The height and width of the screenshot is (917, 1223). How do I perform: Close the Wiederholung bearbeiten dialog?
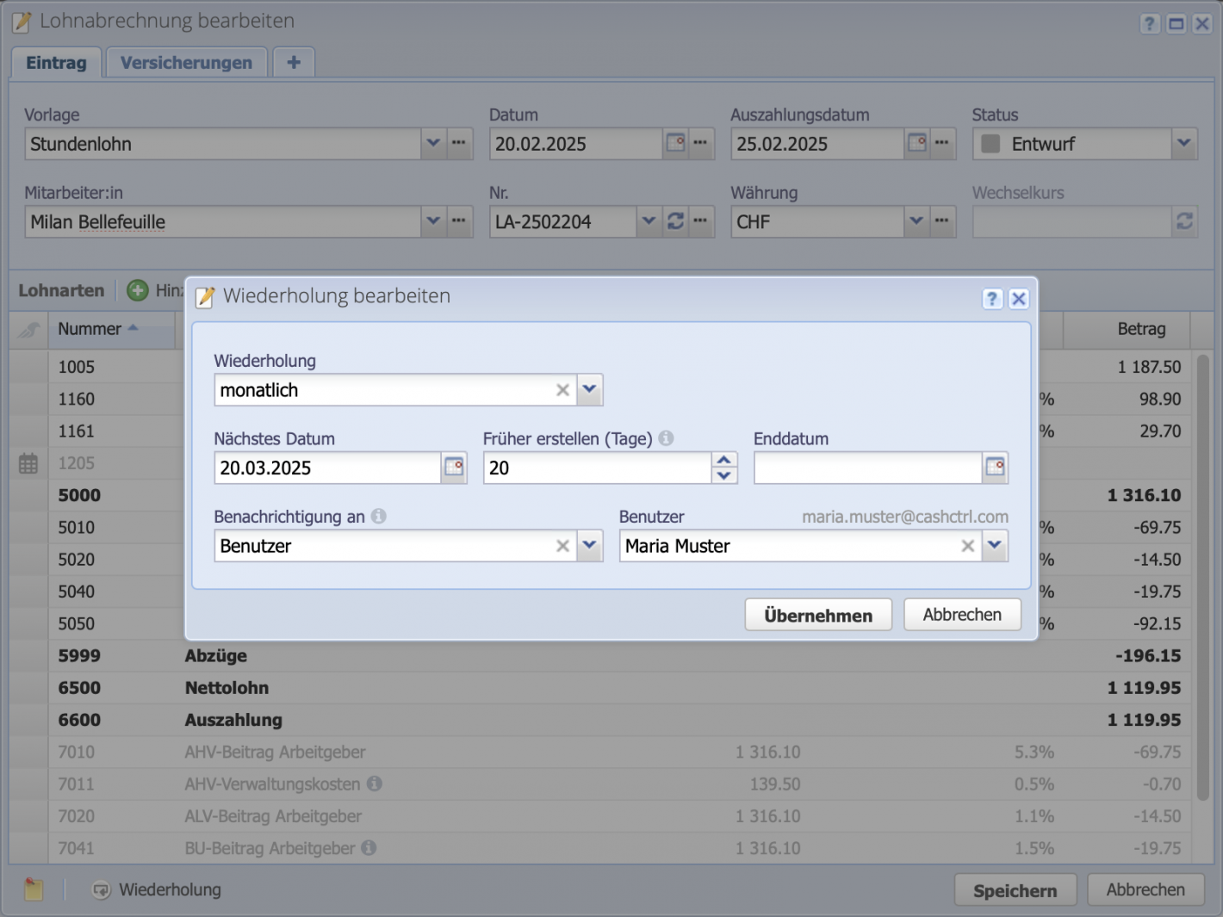point(1018,299)
